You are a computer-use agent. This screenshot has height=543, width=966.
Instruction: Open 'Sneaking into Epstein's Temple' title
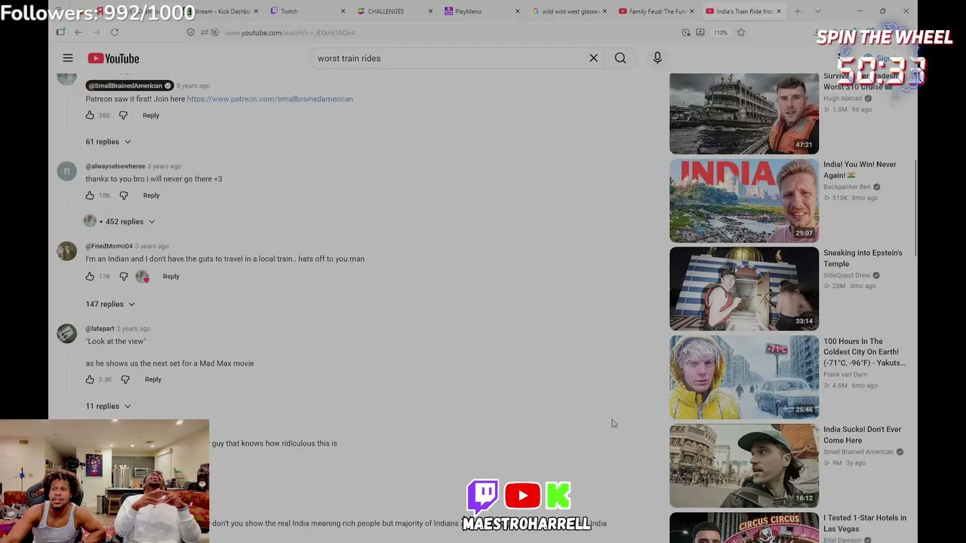(x=863, y=258)
